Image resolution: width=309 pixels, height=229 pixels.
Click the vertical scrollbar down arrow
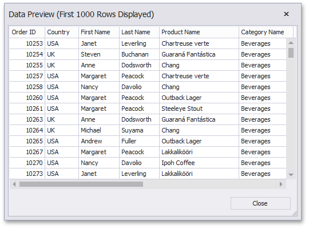tap(291, 175)
